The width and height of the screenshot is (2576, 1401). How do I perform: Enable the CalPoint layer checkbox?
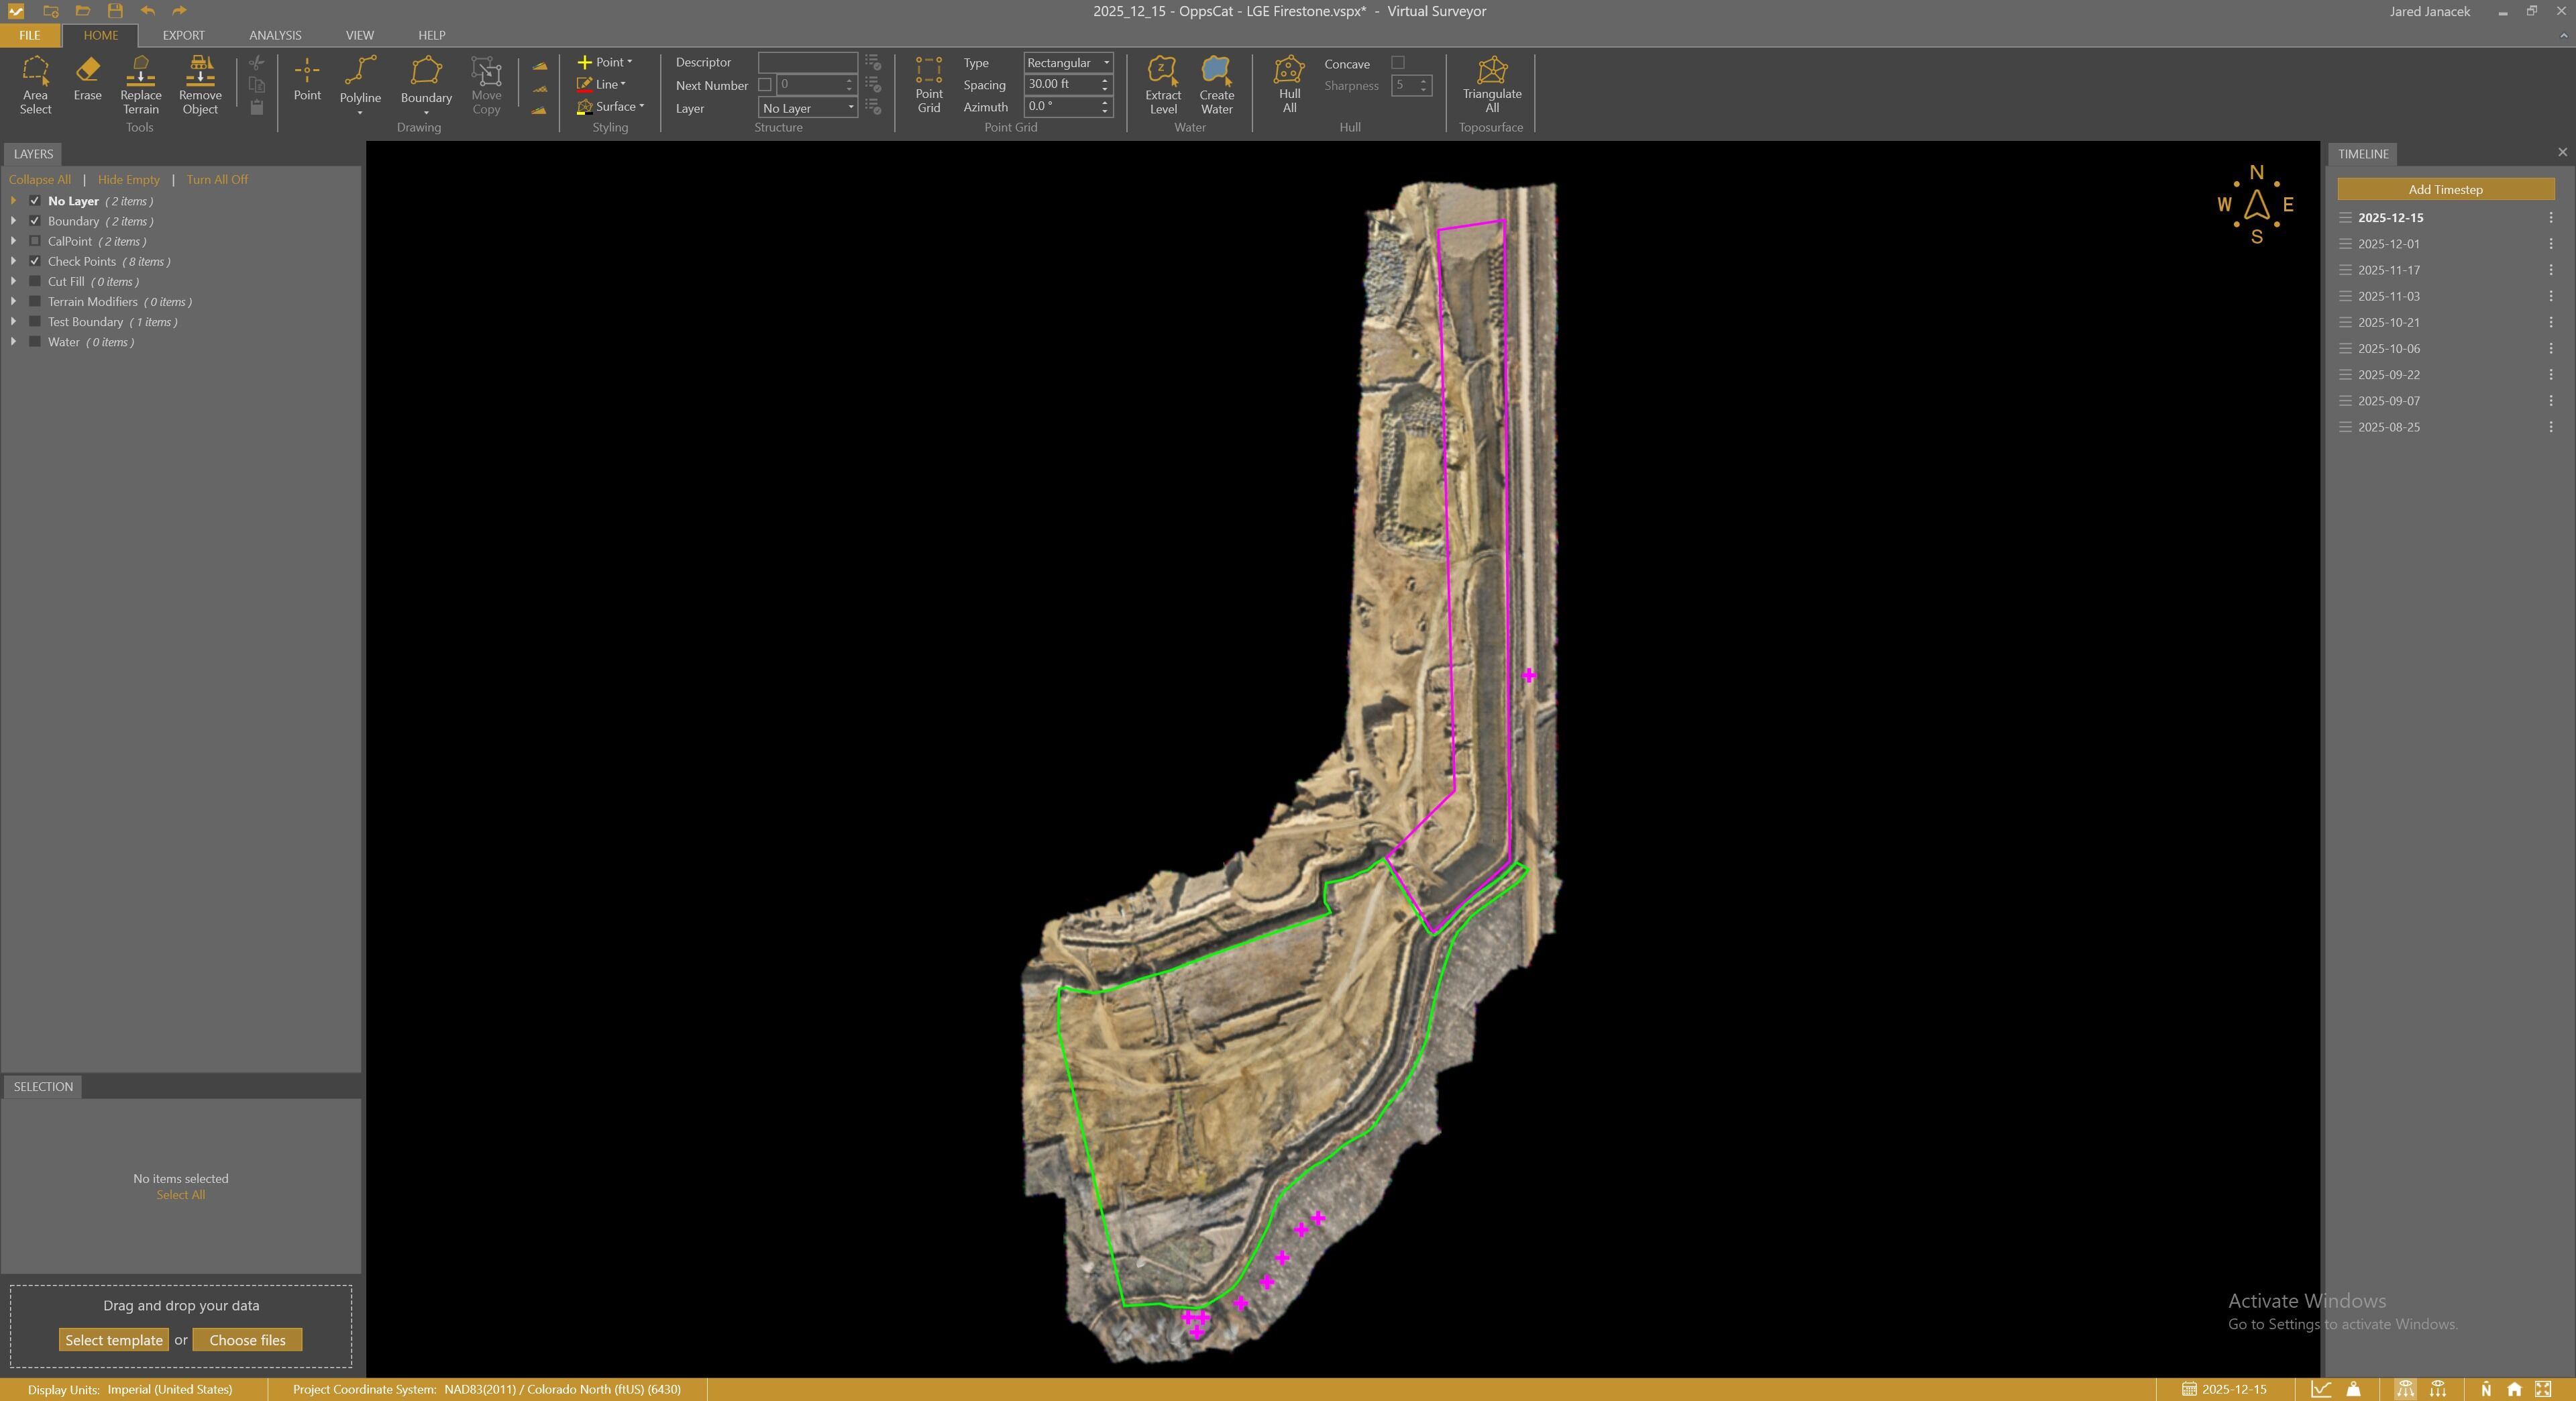tap(35, 241)
